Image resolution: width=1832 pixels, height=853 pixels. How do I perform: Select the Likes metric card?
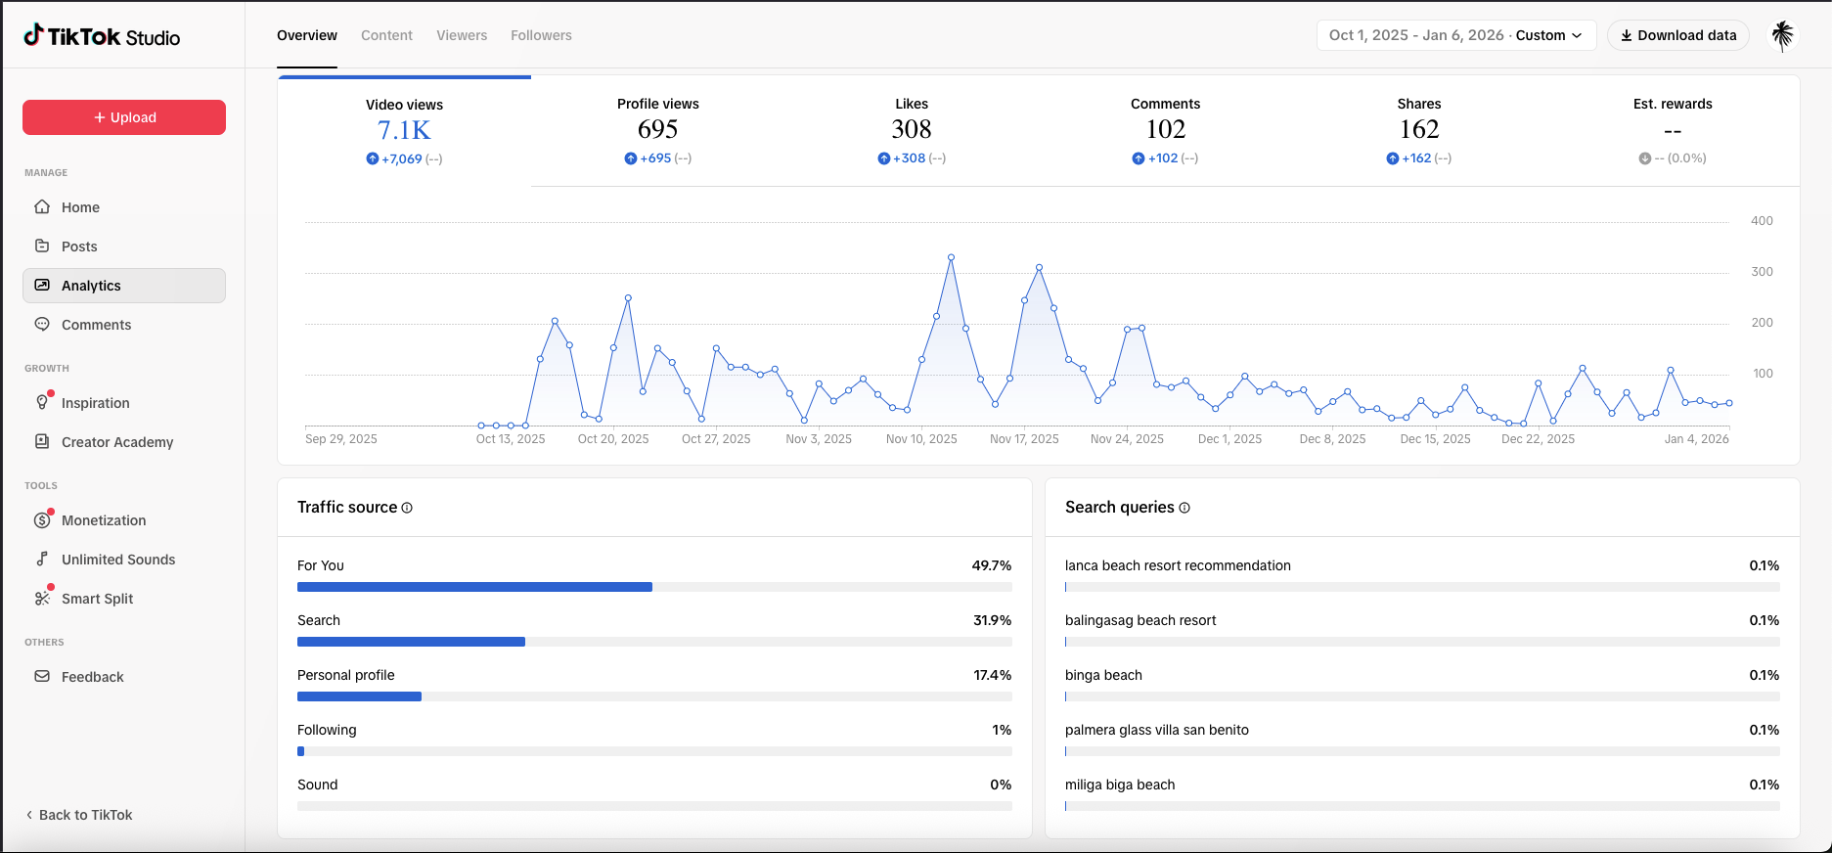[912, 131]
